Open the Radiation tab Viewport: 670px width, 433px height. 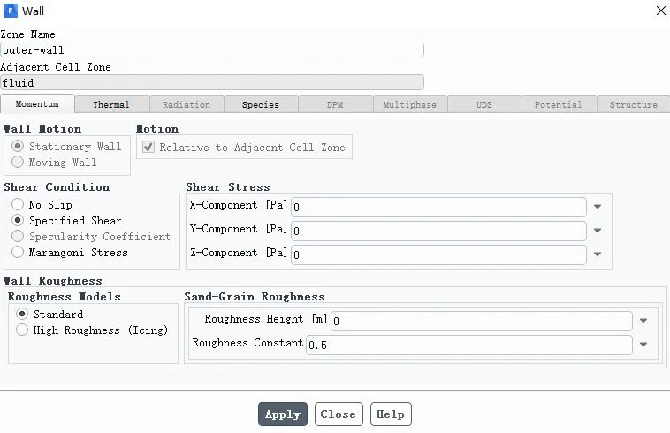click(187, 104)
